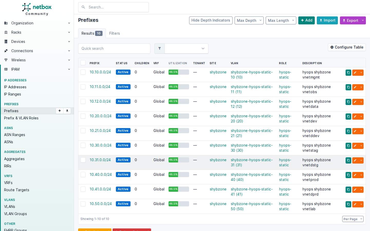
Task: Open the saved filter select box
Action: [x=186, y=49]
